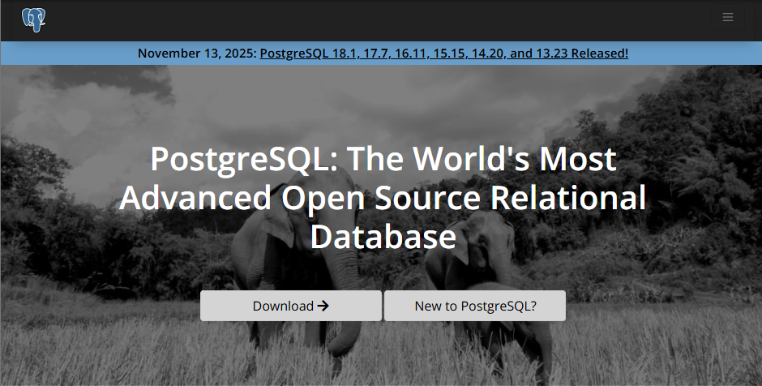762x386 pixels.
Task: Open the hamburger navigation menu
Action: tap(727, 18)
